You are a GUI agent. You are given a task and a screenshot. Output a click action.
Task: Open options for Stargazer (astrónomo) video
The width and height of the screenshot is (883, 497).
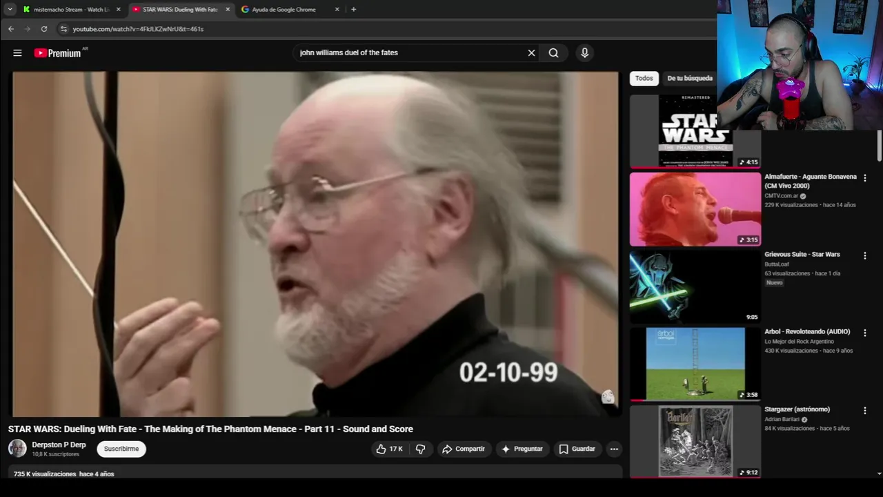point(864,411)
